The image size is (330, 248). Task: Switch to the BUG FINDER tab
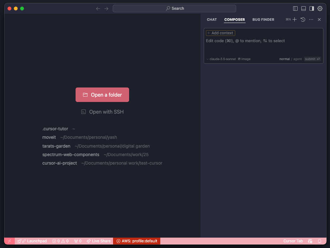(263, 20)
